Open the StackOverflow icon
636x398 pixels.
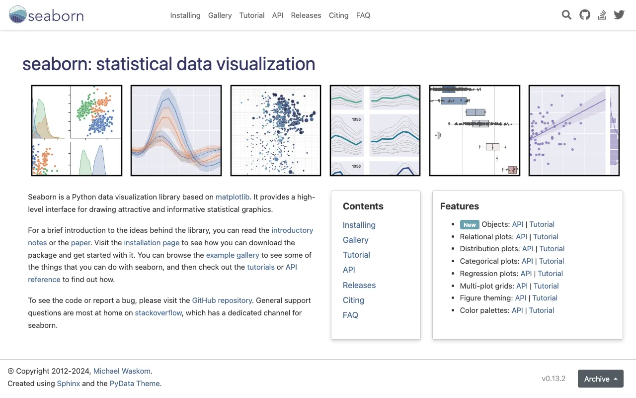(x=602, y=15)
